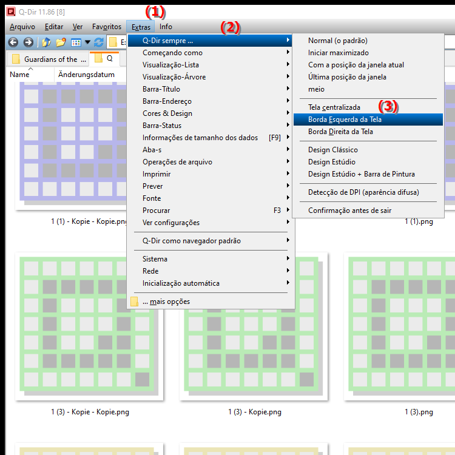Click the forward navigation arrow icon
Viewport: 455px width, 455px height.
(x=28, y=42)
